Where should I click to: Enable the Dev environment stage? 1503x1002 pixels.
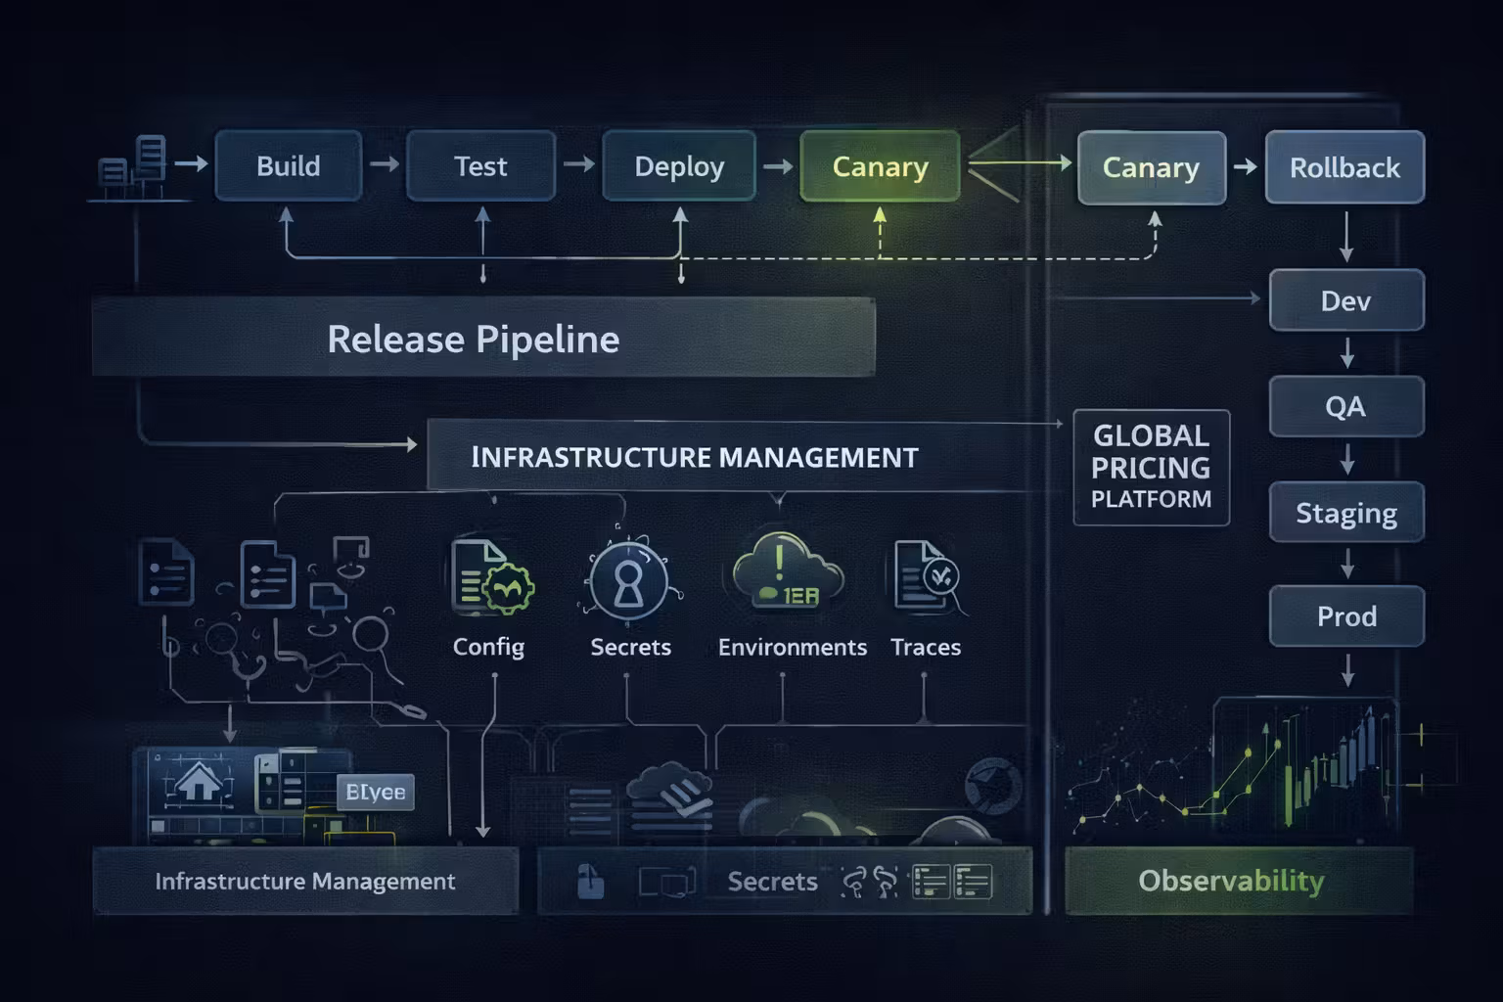1346,300
